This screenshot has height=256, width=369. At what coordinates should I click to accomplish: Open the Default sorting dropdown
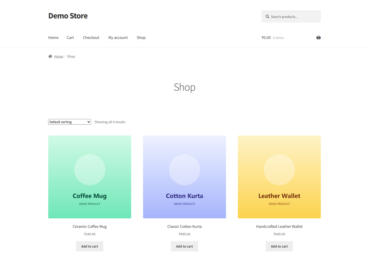point(69,122)
